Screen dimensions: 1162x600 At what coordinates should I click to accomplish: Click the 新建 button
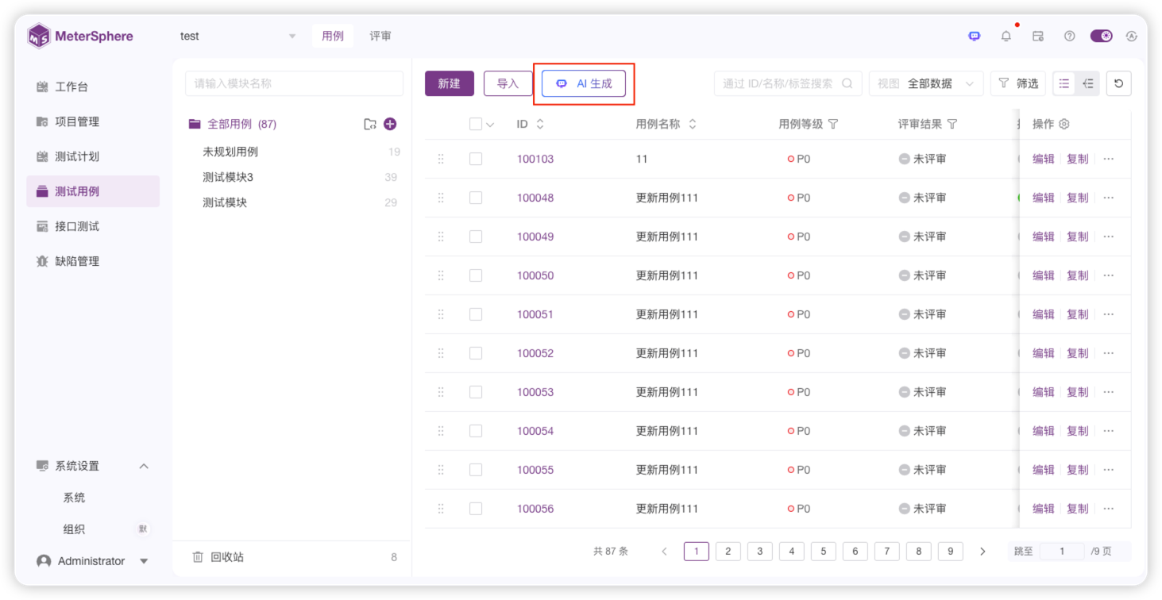point(450,83)
